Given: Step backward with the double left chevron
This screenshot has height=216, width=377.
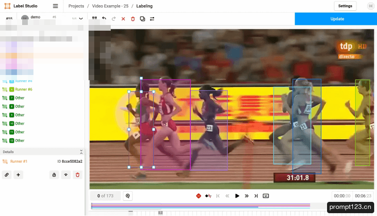Looking at the screenshot, I should [x=227, y=196].
